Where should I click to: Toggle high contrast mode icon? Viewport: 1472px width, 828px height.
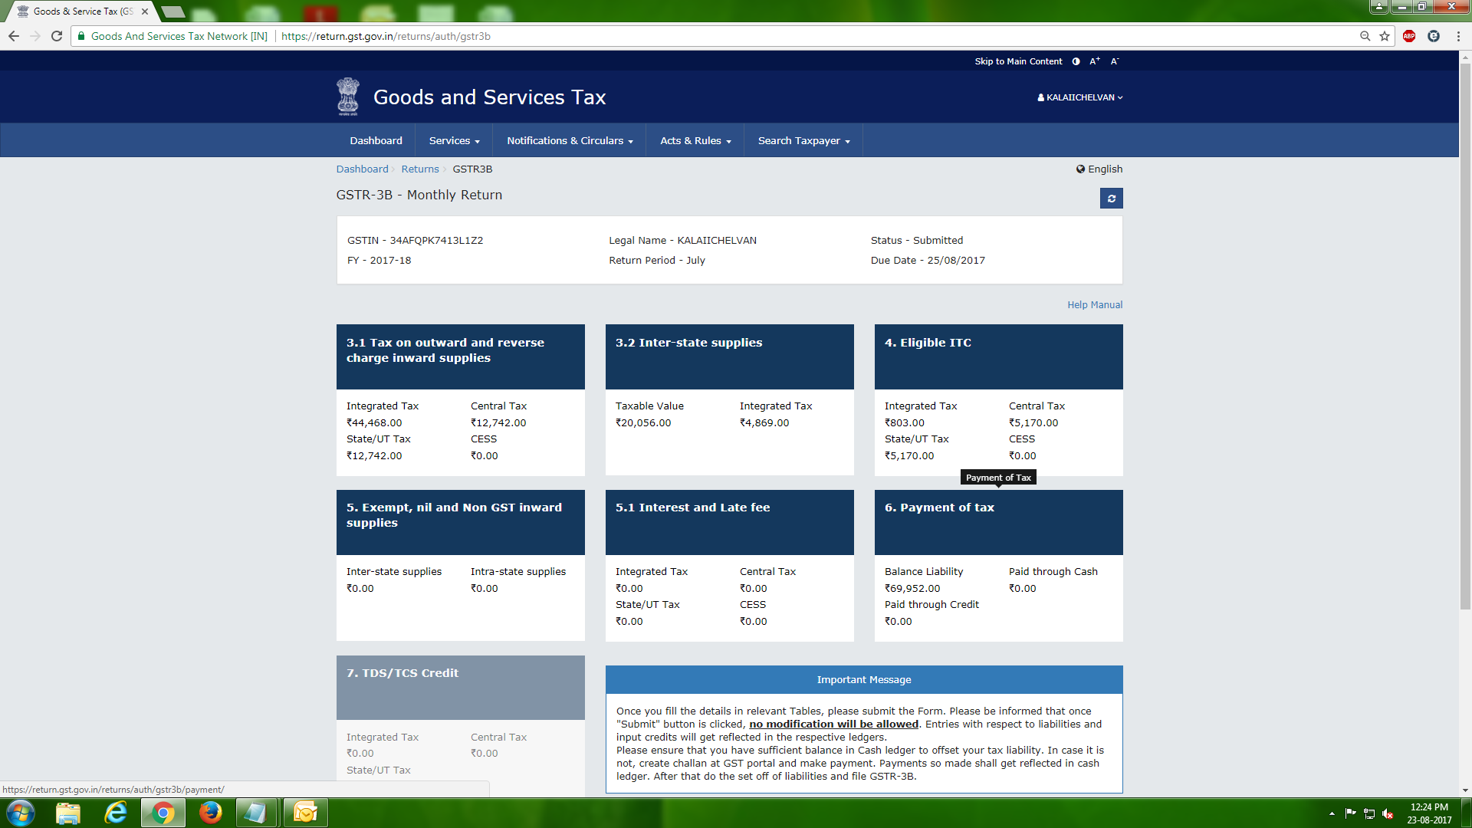click(1076, 61)
